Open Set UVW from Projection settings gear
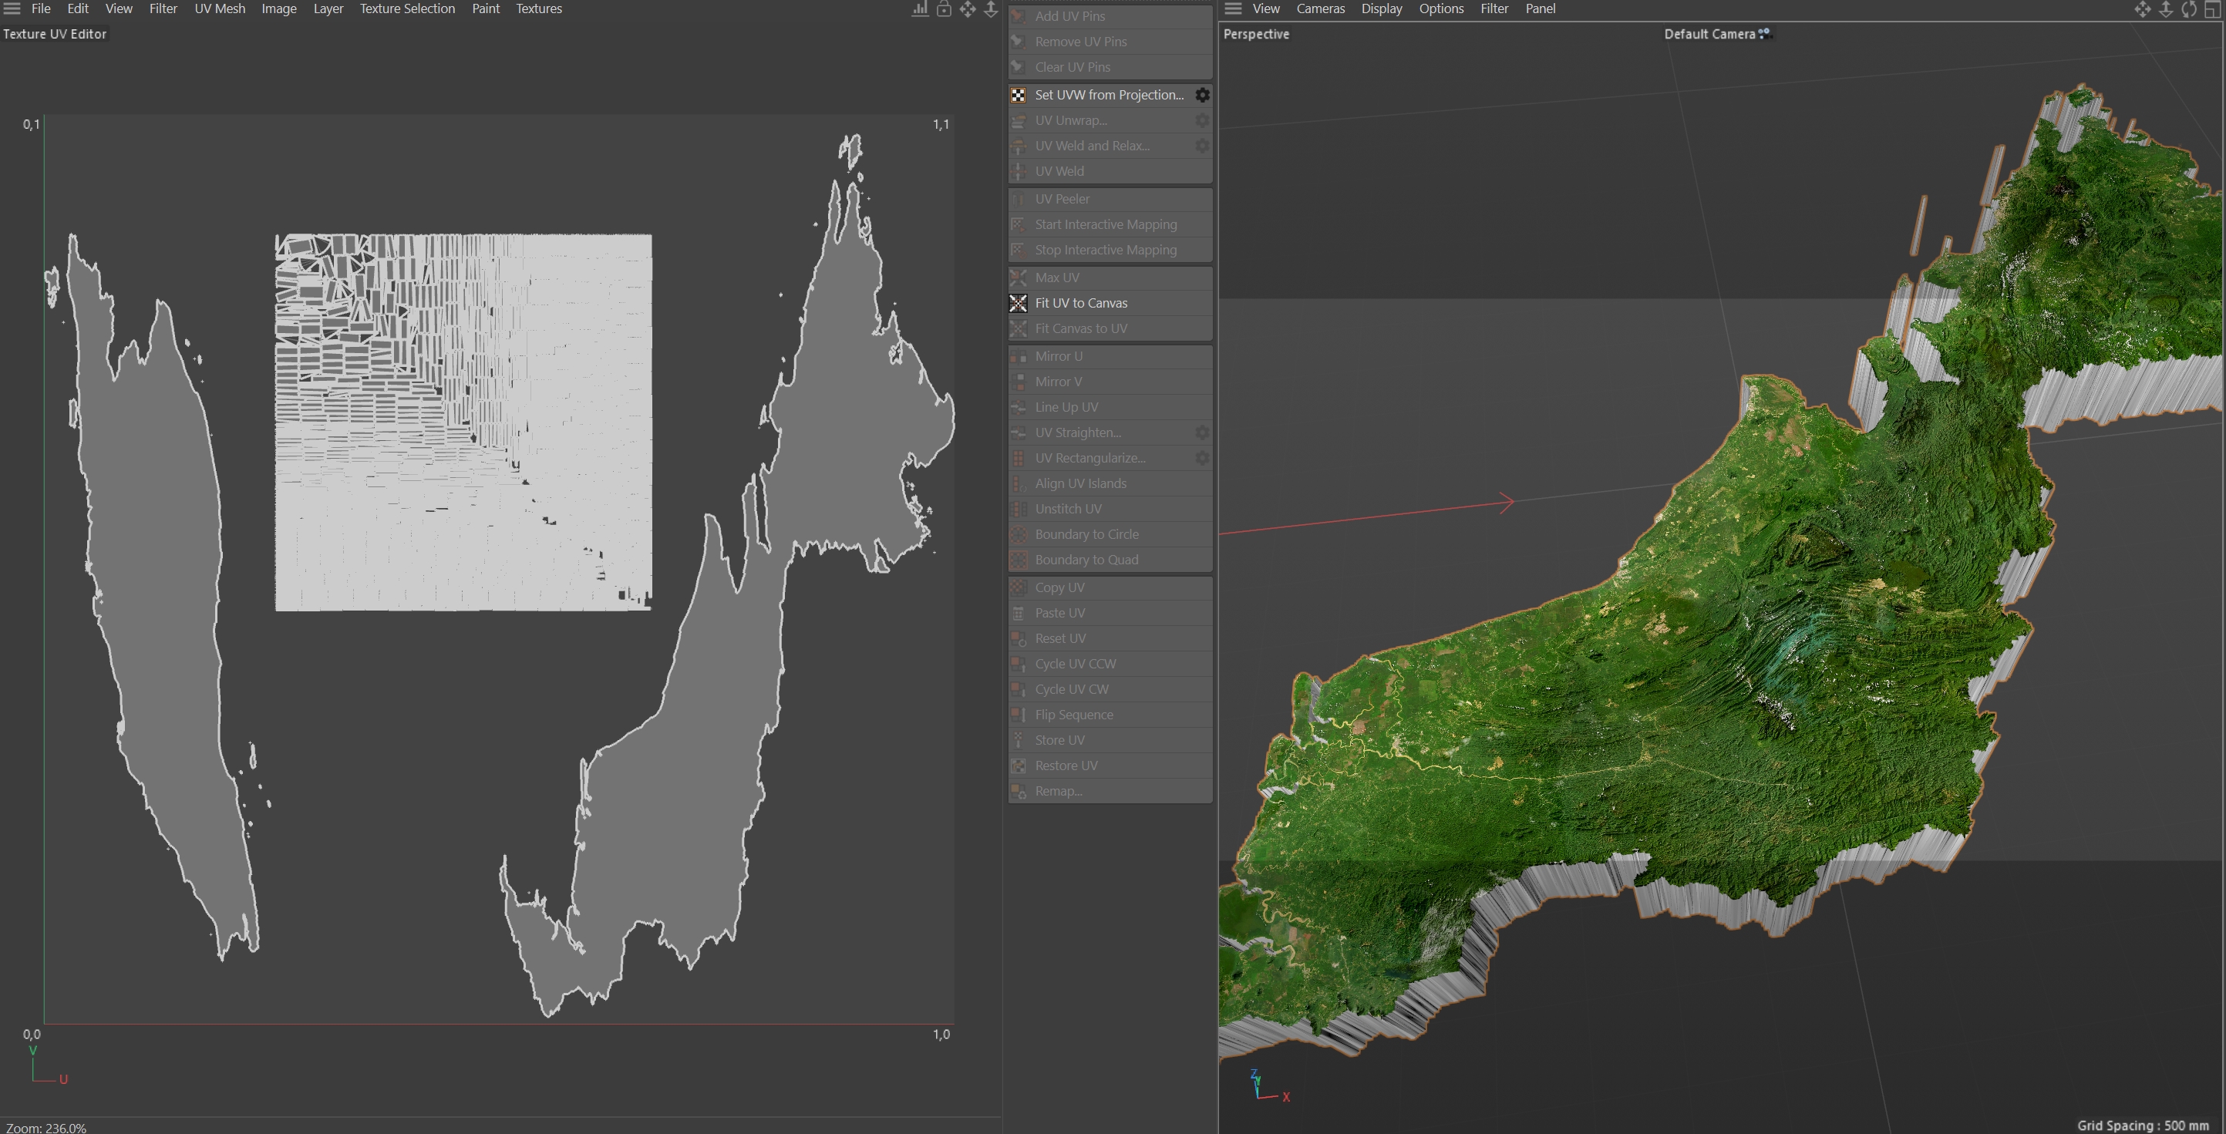 coord(1202,95)
